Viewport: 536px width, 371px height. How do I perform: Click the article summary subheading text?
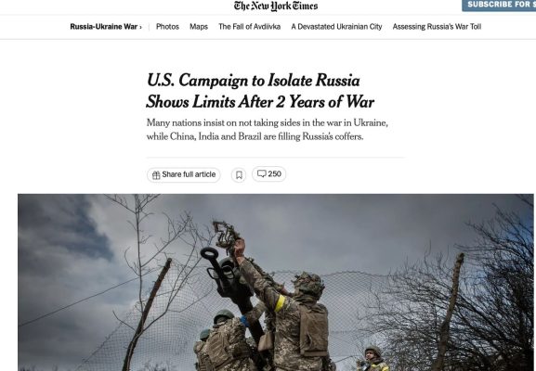pyautogui.click(x=267, y=130)
